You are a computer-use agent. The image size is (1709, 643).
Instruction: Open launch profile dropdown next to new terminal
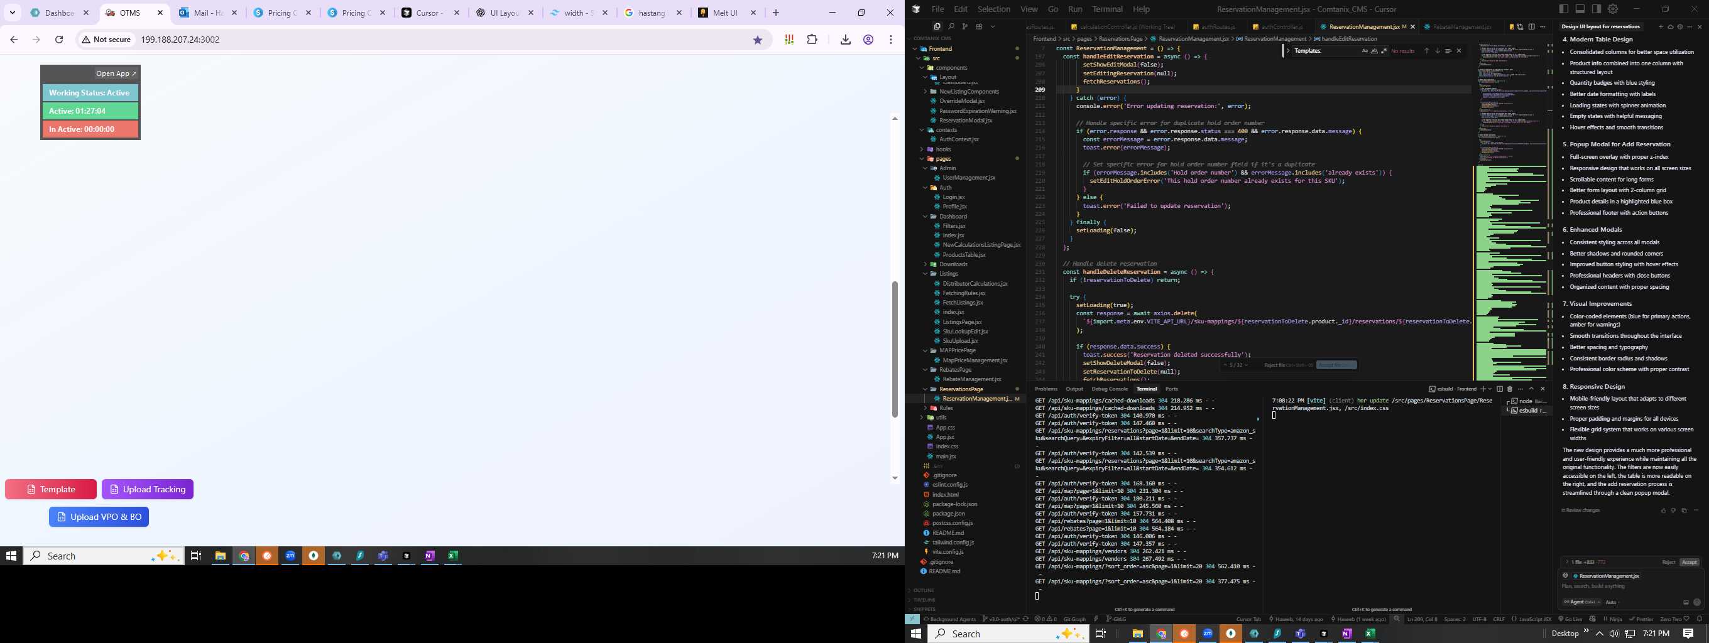pyautogui.click(x=1490, y=389)
